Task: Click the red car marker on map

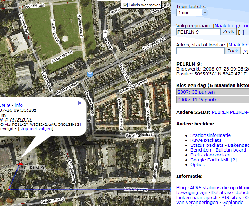Action: [20, 164]
